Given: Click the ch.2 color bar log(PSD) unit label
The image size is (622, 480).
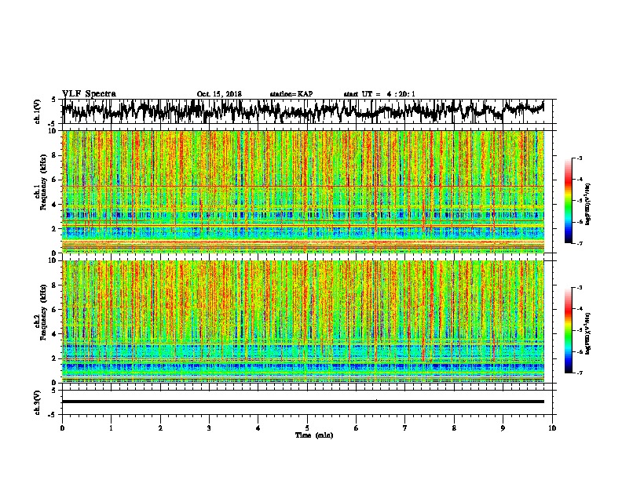Looking at the screenshot, I should (x=587, y=333).
